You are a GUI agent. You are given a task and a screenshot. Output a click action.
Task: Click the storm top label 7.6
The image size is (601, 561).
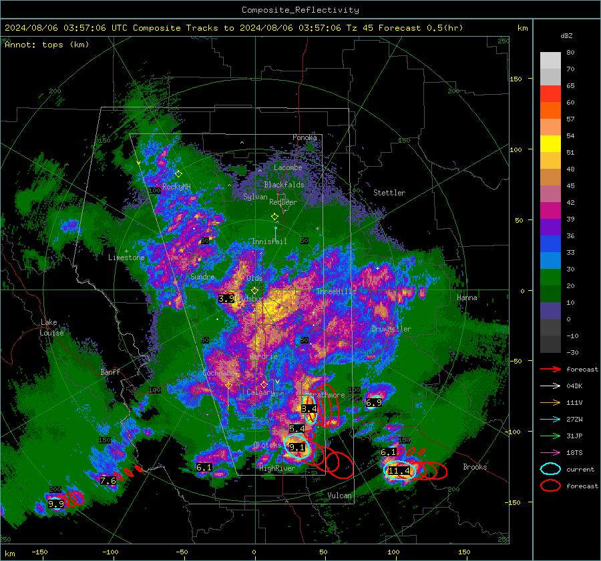pos(108,480)
